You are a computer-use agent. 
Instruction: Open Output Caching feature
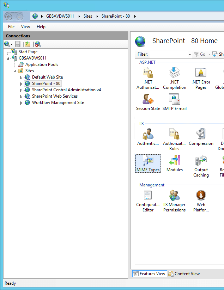tap(201, 166)
